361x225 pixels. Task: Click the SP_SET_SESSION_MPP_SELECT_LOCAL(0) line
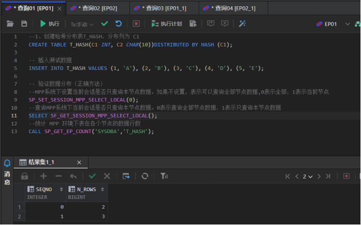pyautogui.click(x=83, y=100)
